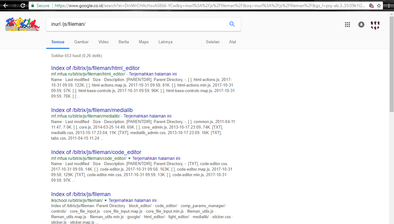Open the account profile picture
This screenshot has height=224, width=394.
375,25
